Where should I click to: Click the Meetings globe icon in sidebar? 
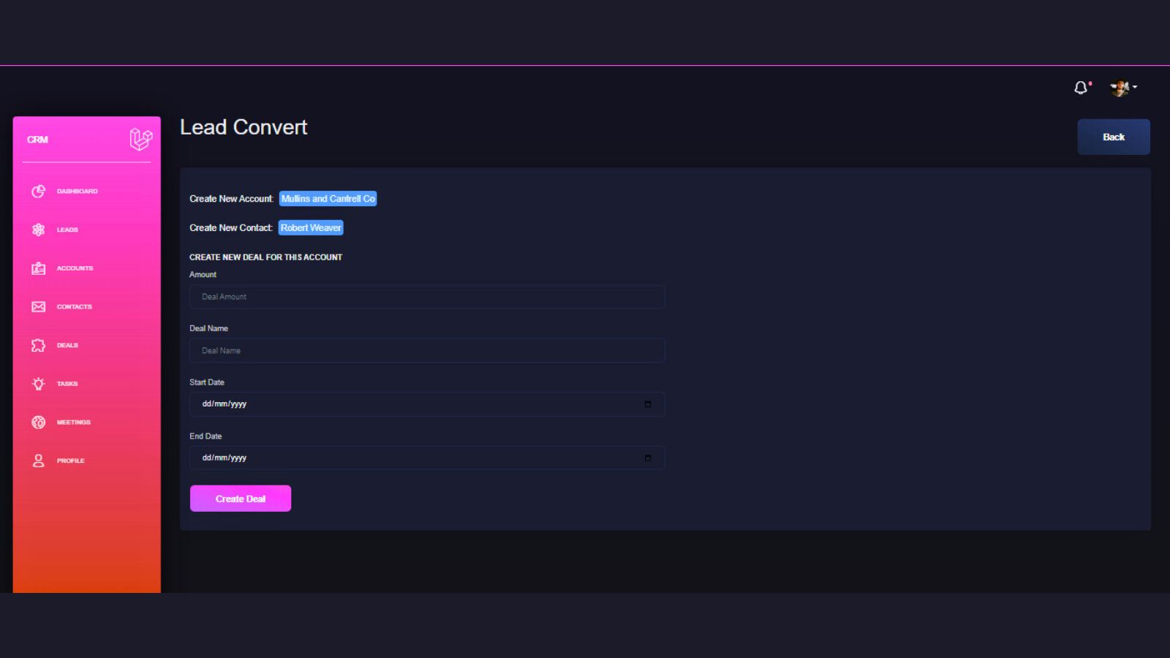click(x=39, y=423)
